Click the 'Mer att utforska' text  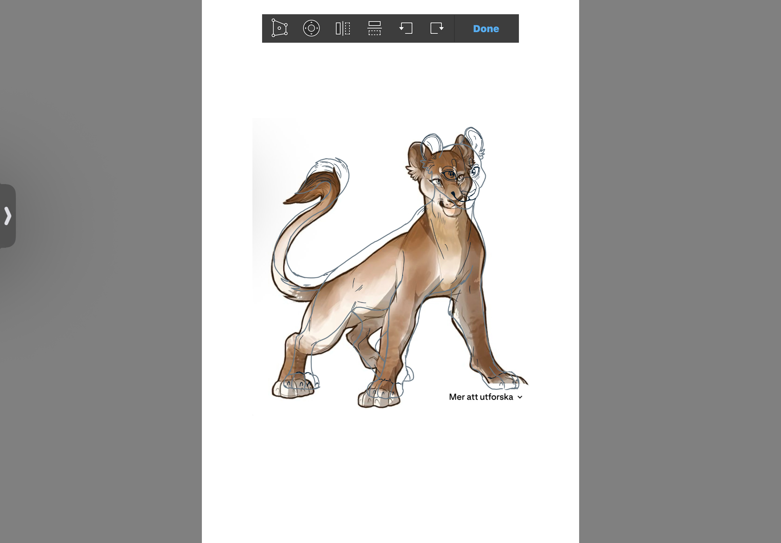coord(481,397)
